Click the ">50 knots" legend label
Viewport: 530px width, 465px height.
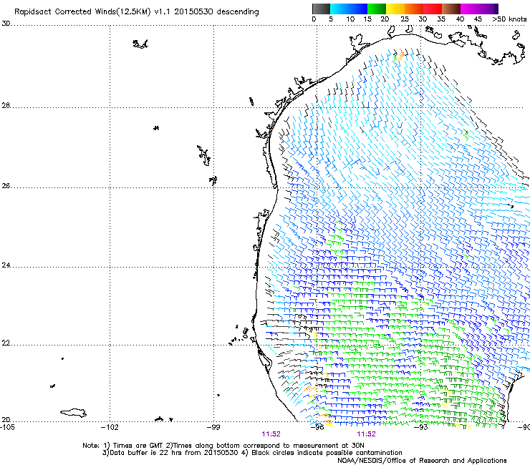coord(509,19)
